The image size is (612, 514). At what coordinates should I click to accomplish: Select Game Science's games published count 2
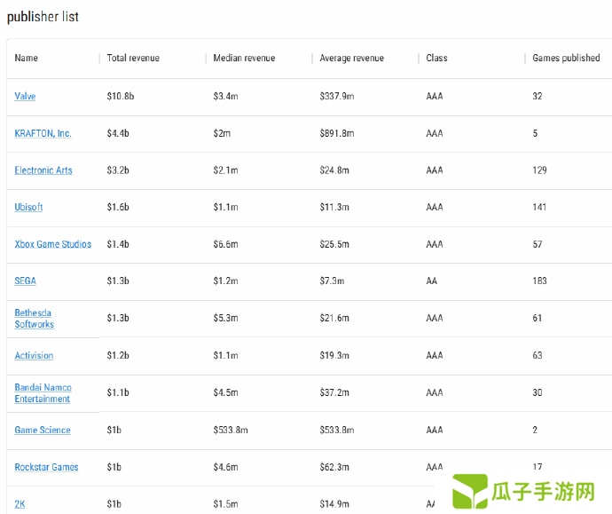535,430
